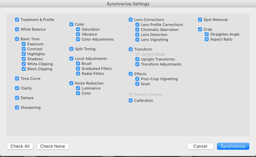Uncheck Straighten Angle under Crop
This screenshot has width=256, height=157.
207,34
